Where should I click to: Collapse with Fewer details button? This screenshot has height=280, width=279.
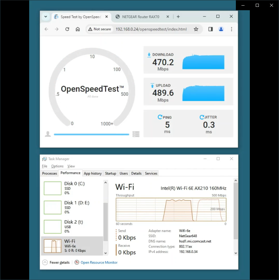(56, 262)
